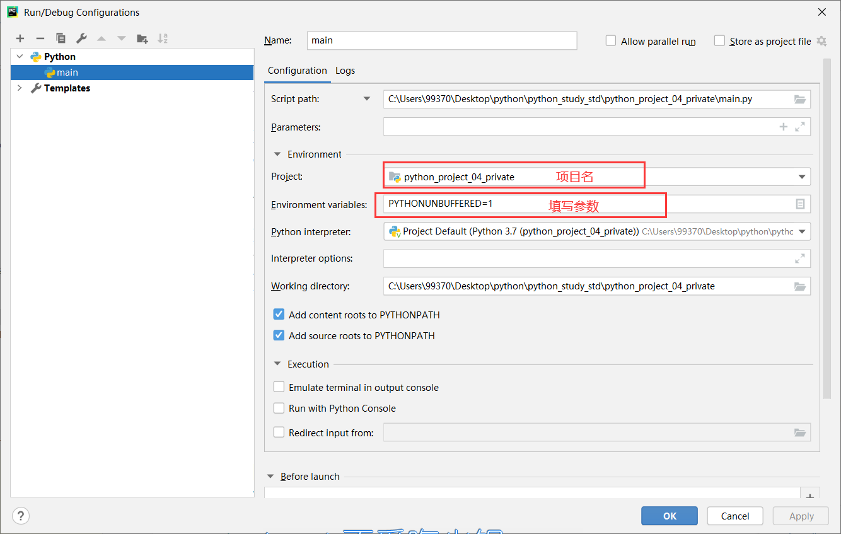Sort configurations alphabetically

(163, 38)
